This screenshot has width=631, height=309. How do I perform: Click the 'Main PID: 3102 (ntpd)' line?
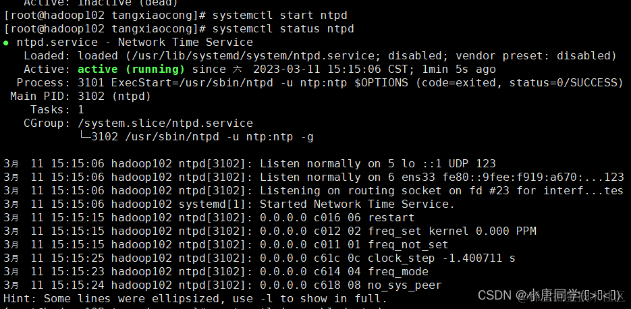[80, 96]
